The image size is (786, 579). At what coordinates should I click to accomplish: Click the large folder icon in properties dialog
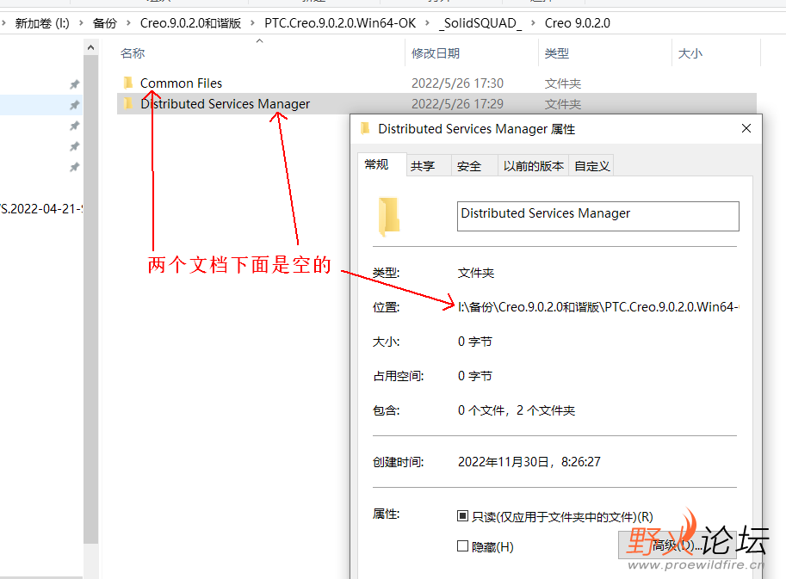tap(388, 217)
